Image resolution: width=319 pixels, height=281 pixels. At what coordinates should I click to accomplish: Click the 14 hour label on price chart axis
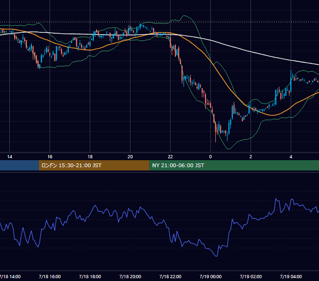[9, 157]
